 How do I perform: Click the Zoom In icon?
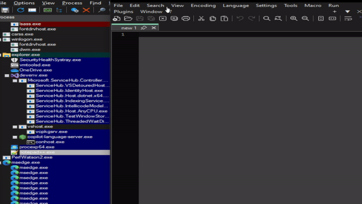point(294,19)
